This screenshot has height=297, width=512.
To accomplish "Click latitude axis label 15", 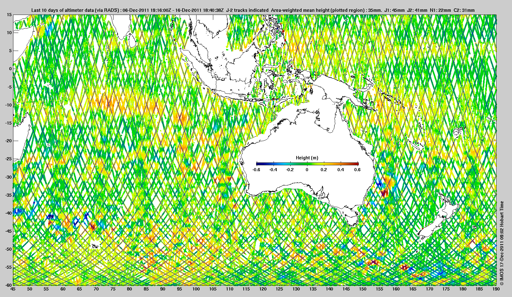I will tap(9, 15).
